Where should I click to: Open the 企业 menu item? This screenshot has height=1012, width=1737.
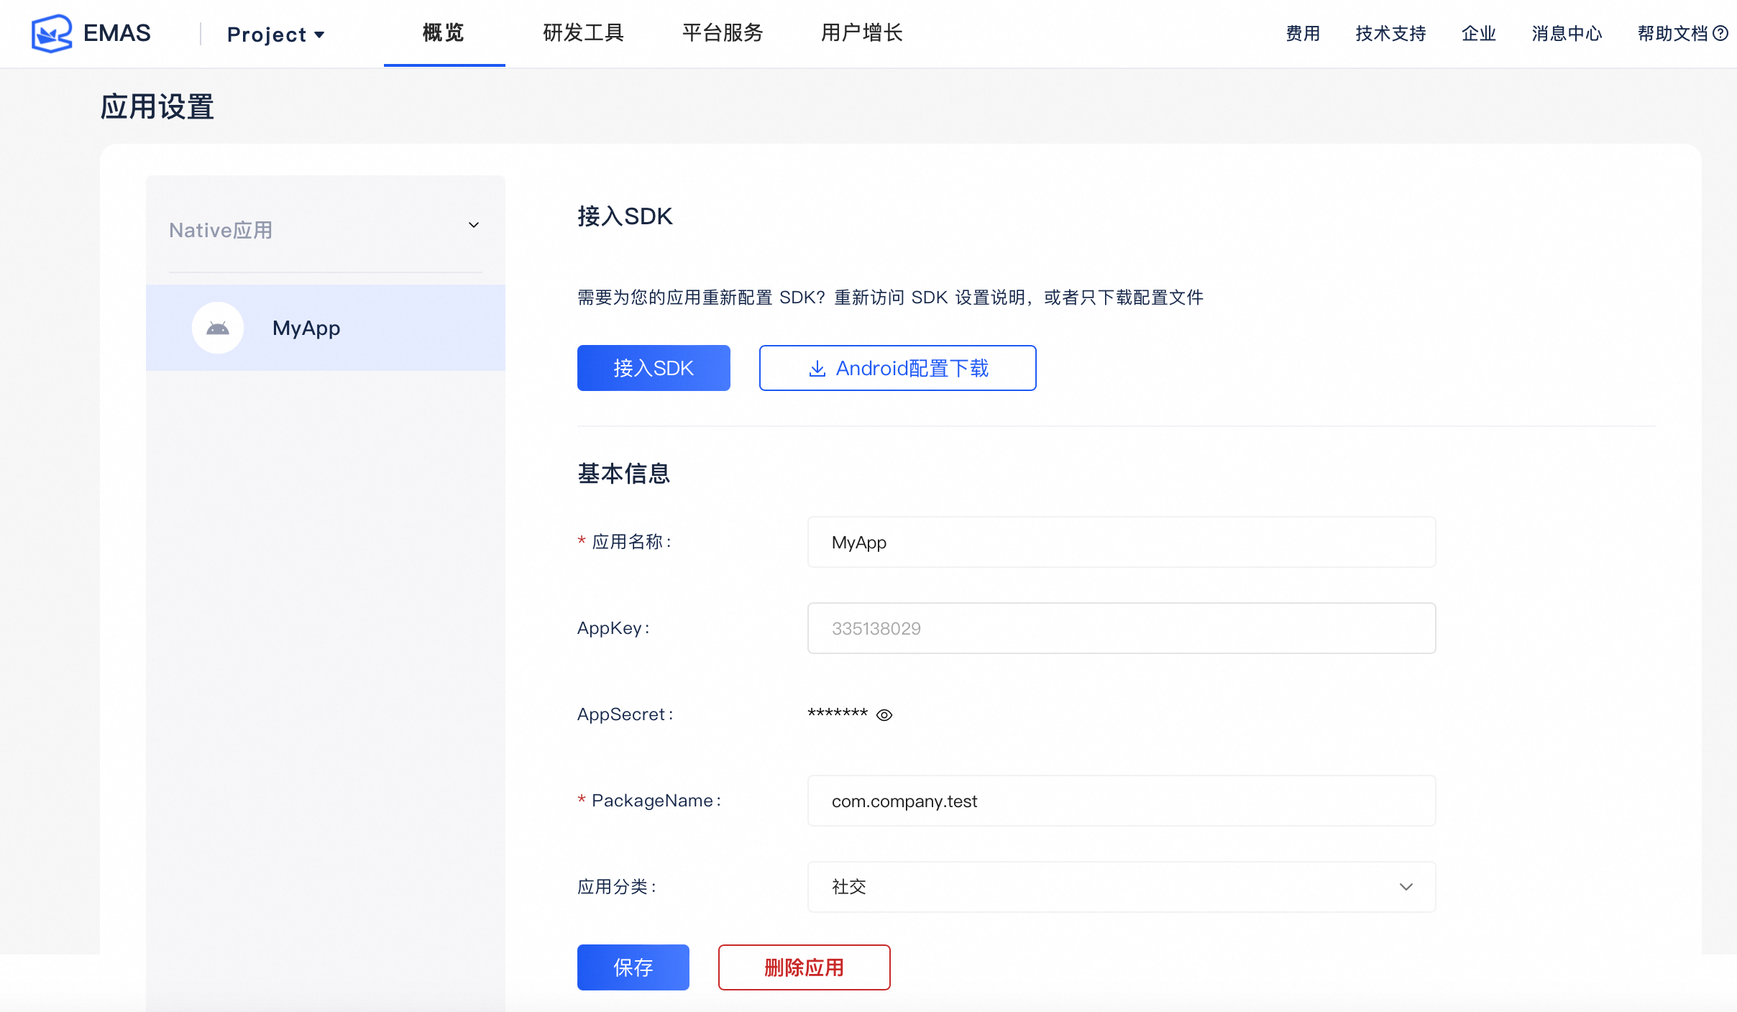pyautogui.click(x=1479, y=34)
